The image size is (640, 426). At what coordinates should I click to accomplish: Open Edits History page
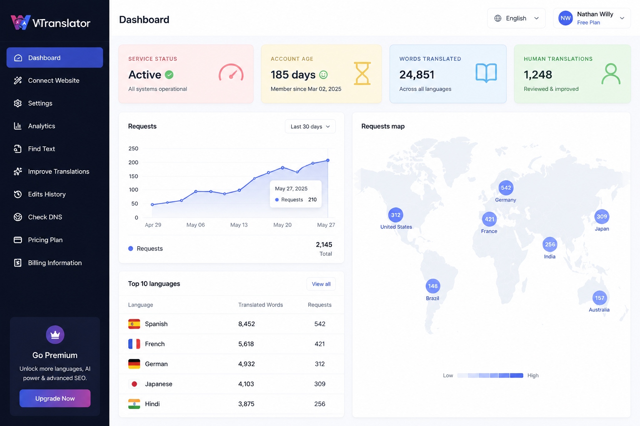(x=55, y=194)
